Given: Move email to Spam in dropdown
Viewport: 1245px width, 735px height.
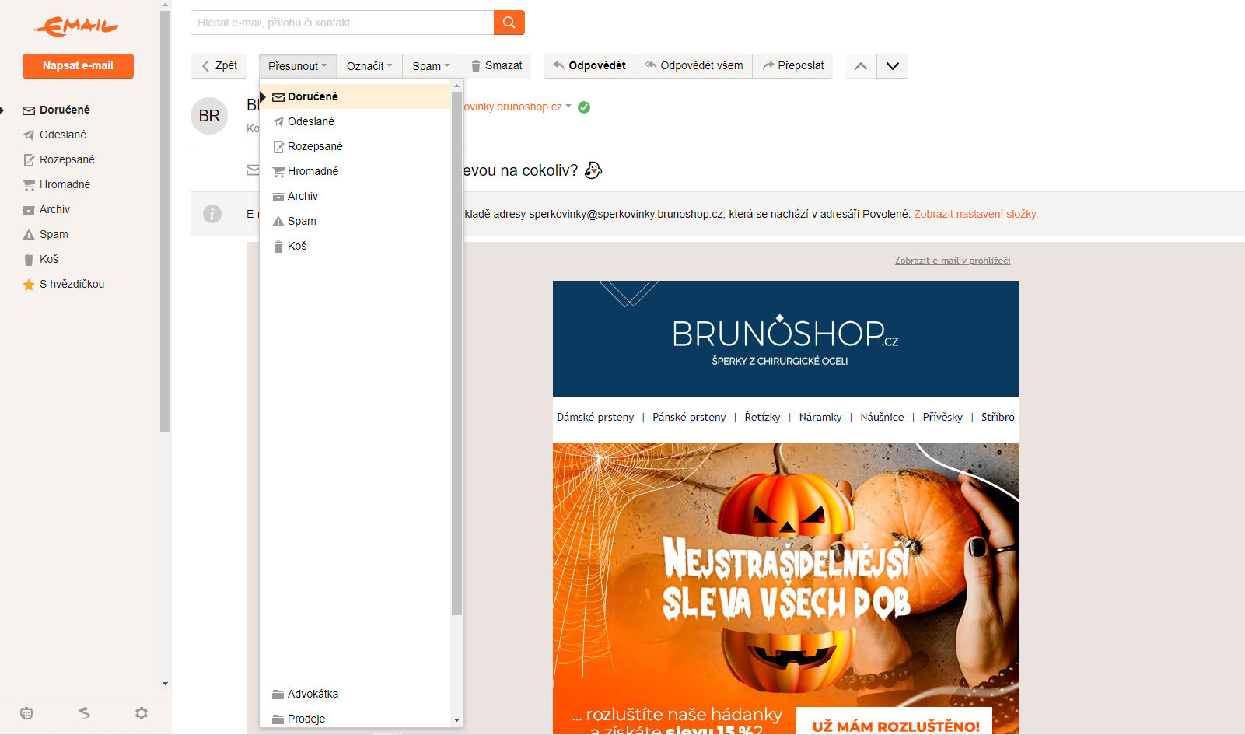Looking at the screenshot, I should 355,221.
